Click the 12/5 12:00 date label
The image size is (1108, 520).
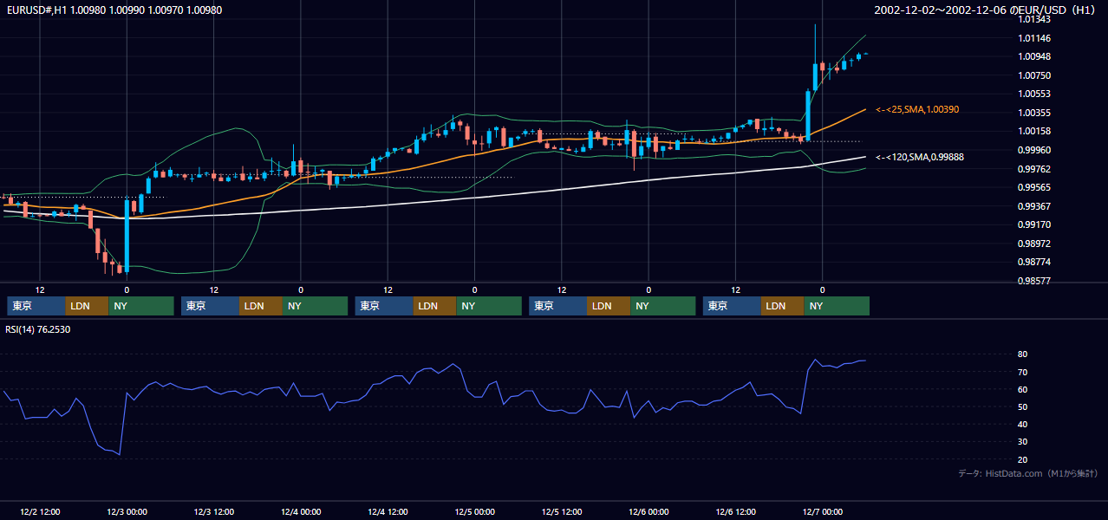[x=562, y=512]
